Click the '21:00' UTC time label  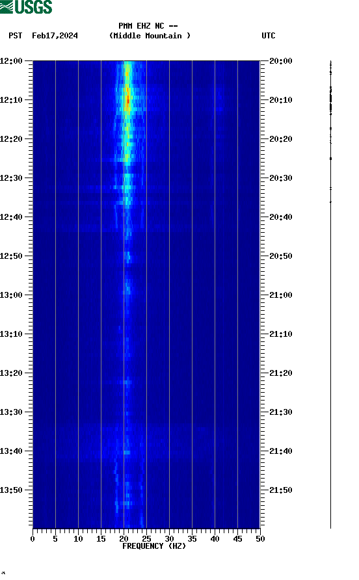coord(280,295)
